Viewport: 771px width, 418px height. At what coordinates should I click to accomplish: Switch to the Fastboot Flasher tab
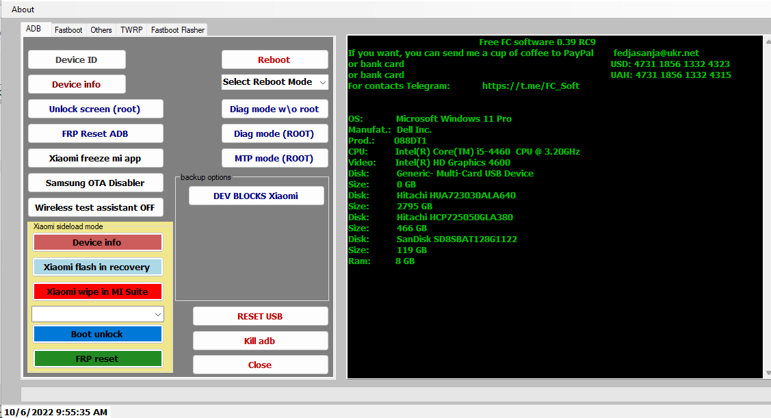coord(177,29)
